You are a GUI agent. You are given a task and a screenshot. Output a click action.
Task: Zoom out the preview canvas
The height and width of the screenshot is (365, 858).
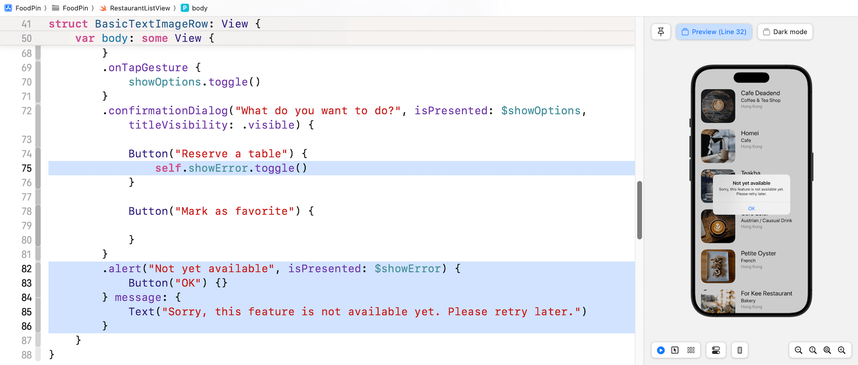click(x=798, y=350)
